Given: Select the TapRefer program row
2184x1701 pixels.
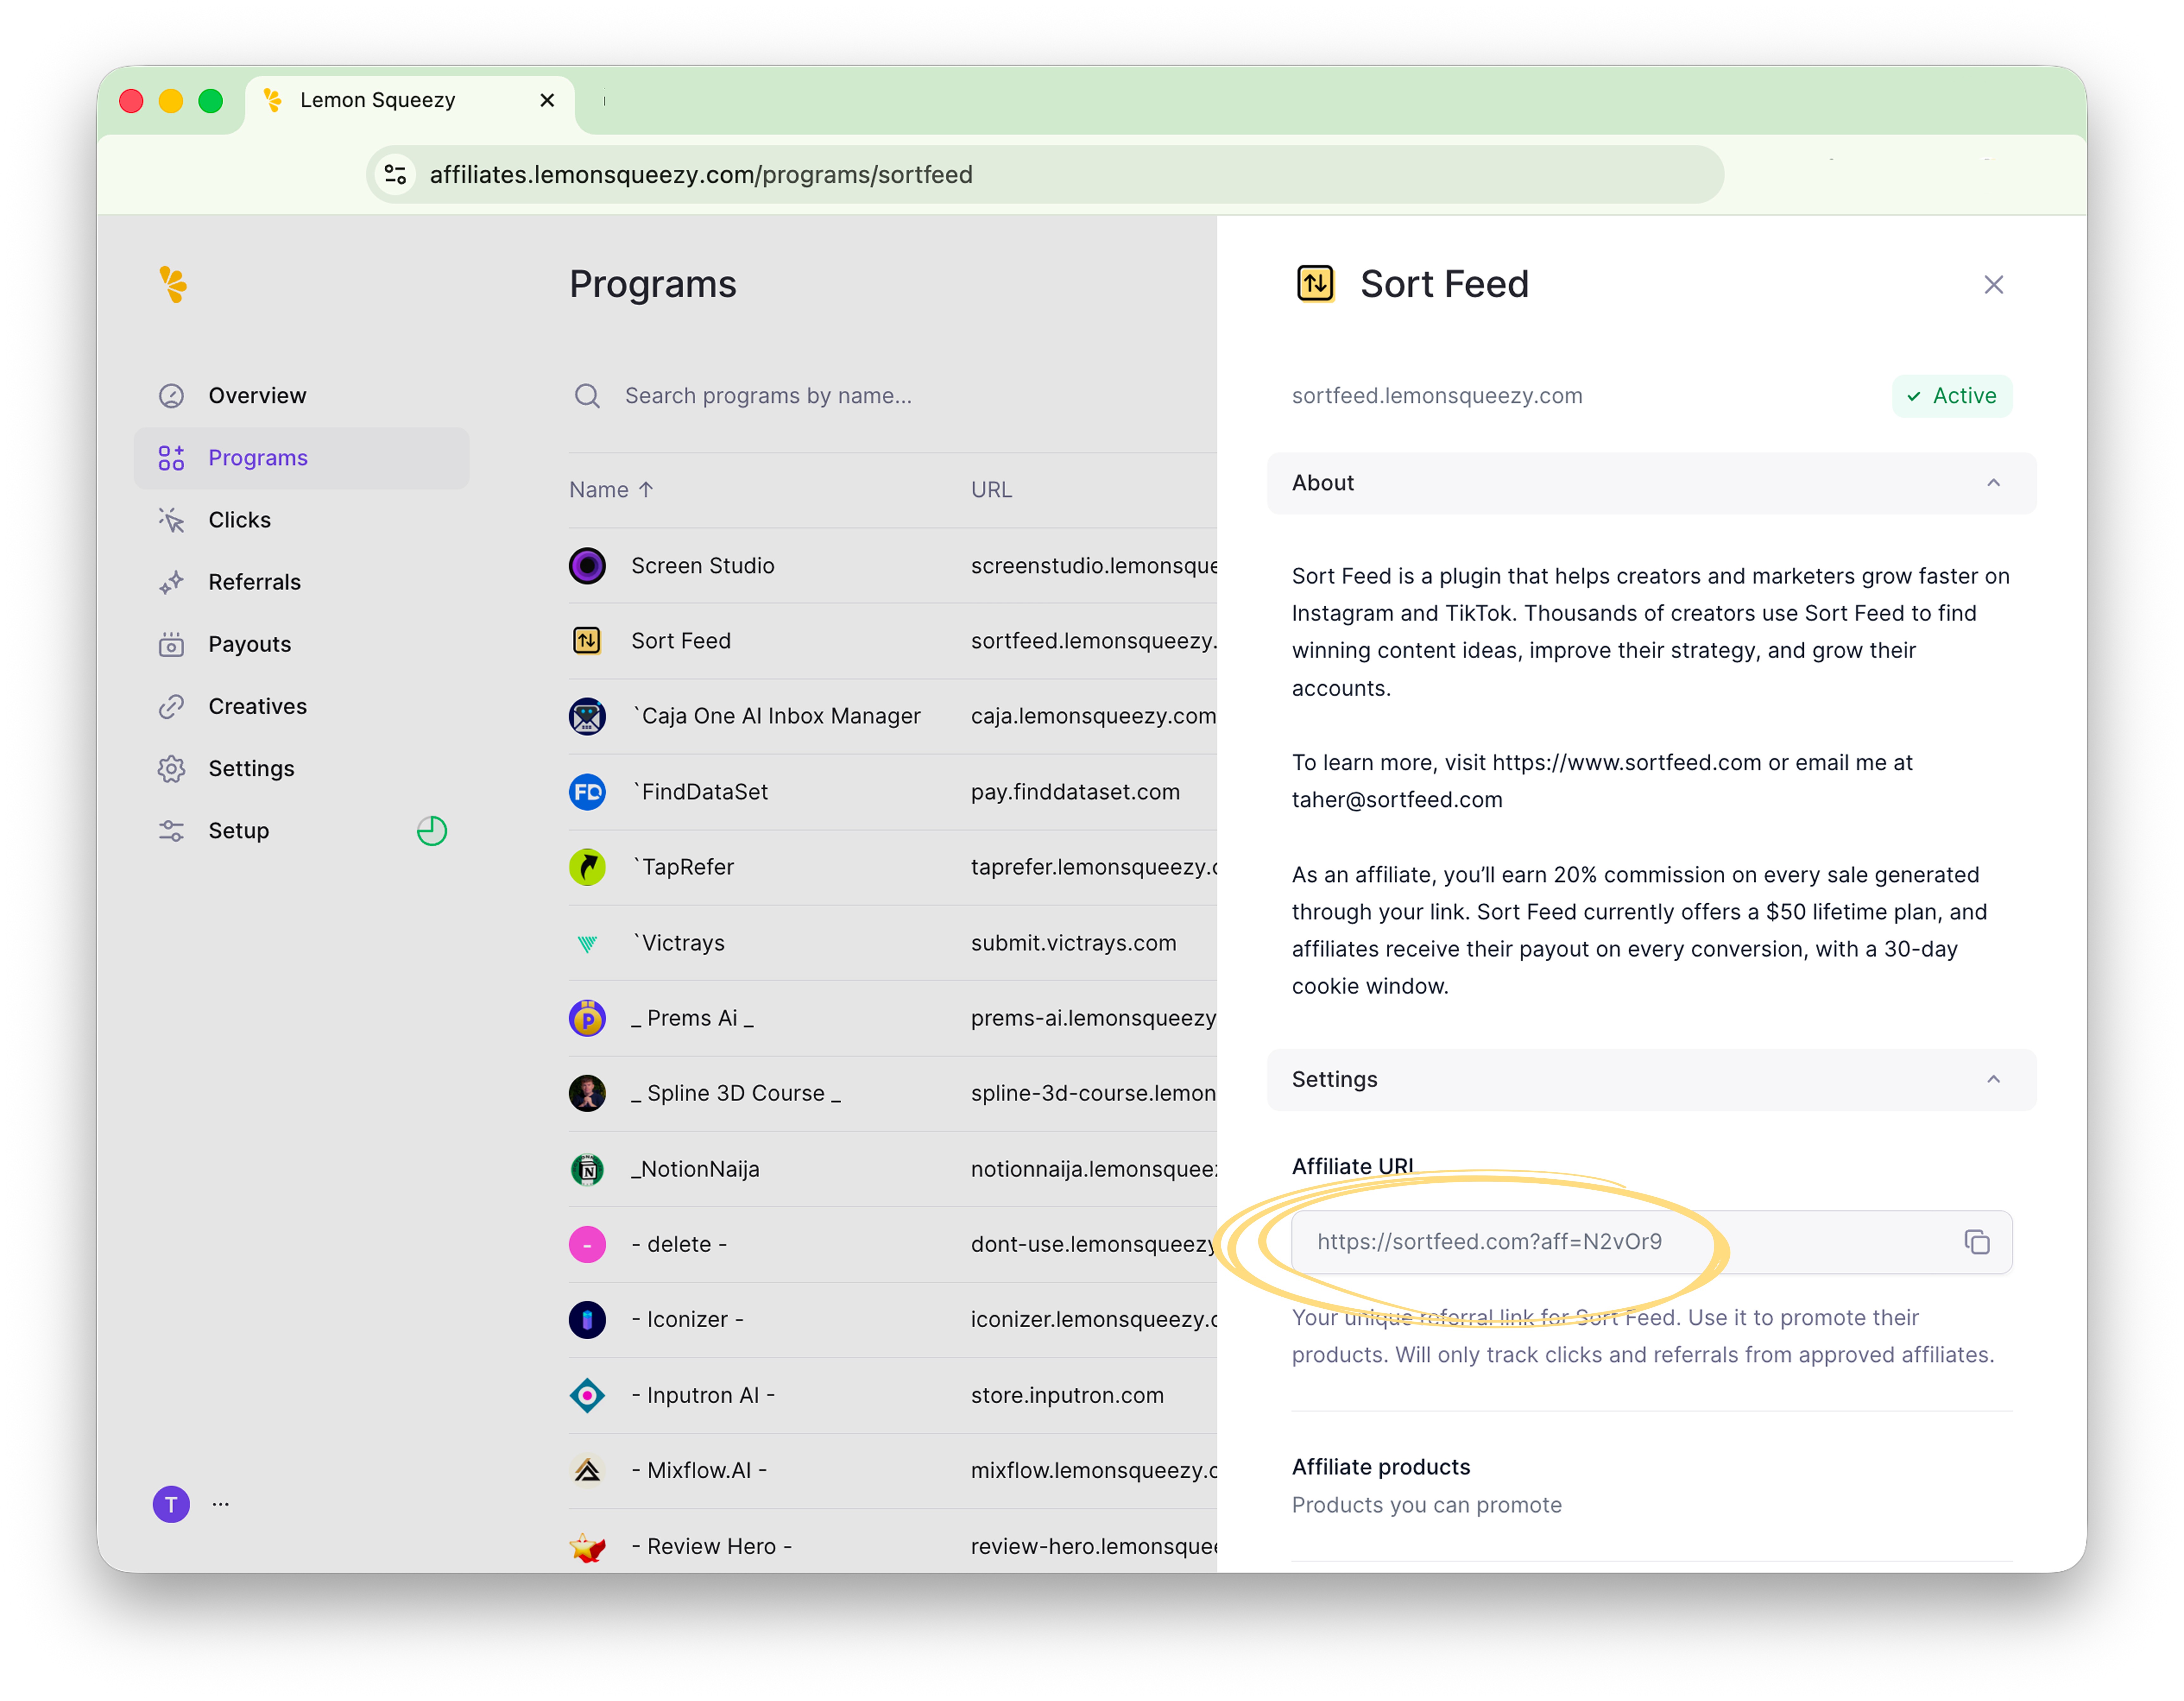Looking at the screenshot, I should pyautogui.click(x=688, y=867).
